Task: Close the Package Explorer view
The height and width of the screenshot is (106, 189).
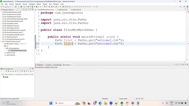Action: (x=15, y=10)
